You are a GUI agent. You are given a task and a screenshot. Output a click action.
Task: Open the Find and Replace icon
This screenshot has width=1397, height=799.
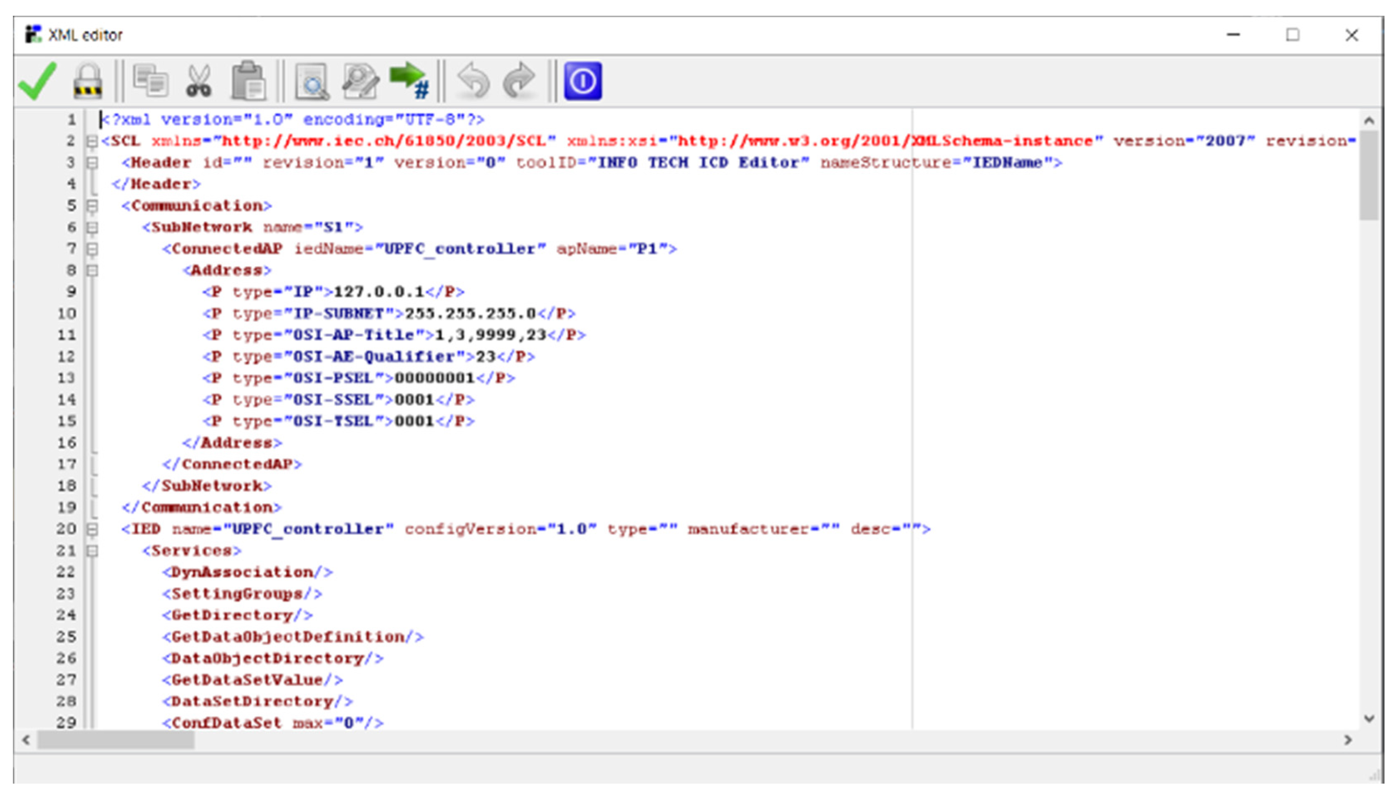tap(360, 81)
